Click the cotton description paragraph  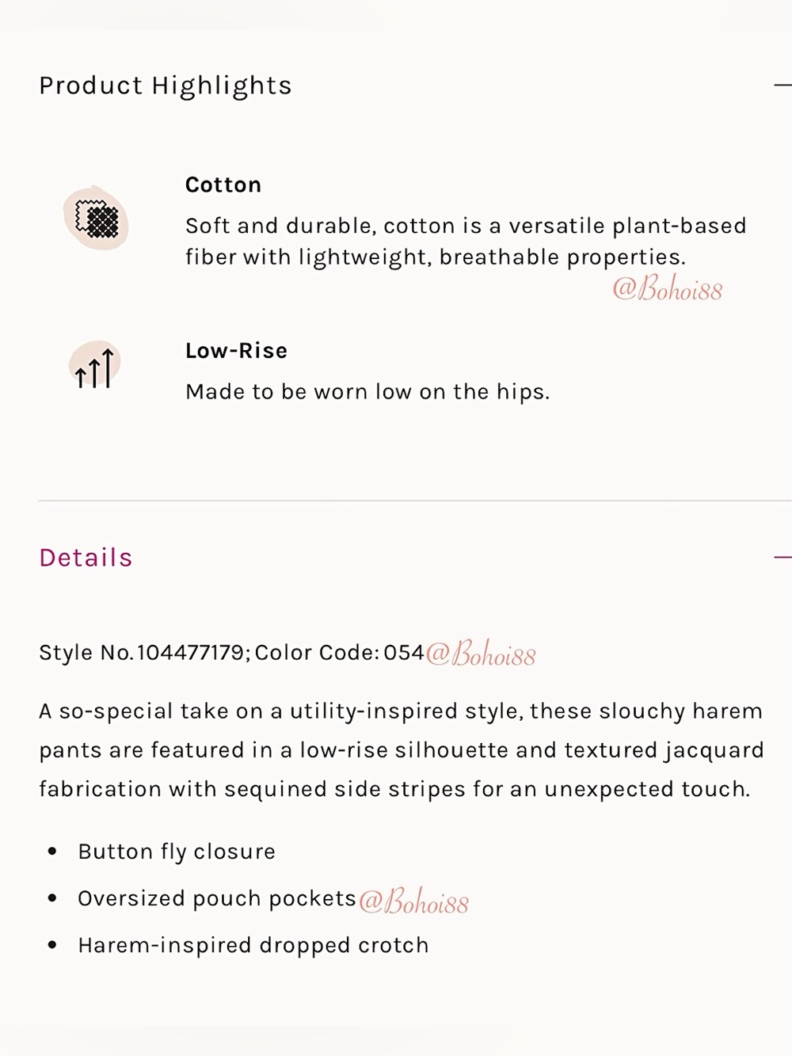click(x=466, y=242)
